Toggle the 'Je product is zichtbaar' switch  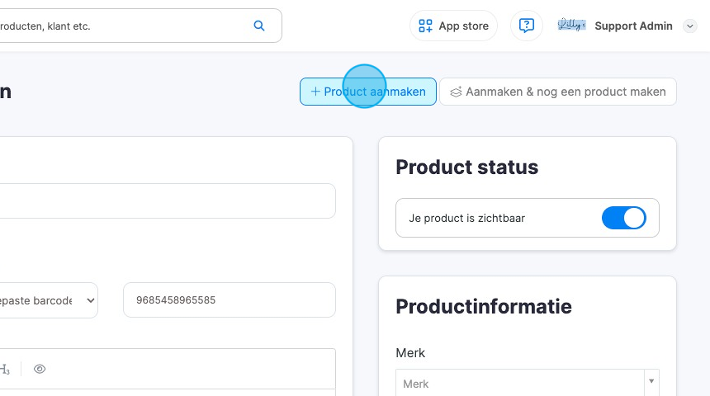point(623,219)
